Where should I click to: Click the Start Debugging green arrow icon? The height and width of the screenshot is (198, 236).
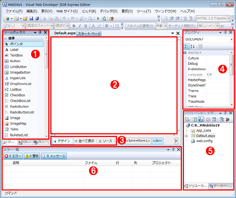(x=98, y=18)
